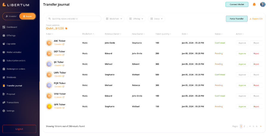Image resolution: width=269 pixels, height=136 pixels.
Task: Navigate to Redemption orders
Action: [x=16, y=69]
